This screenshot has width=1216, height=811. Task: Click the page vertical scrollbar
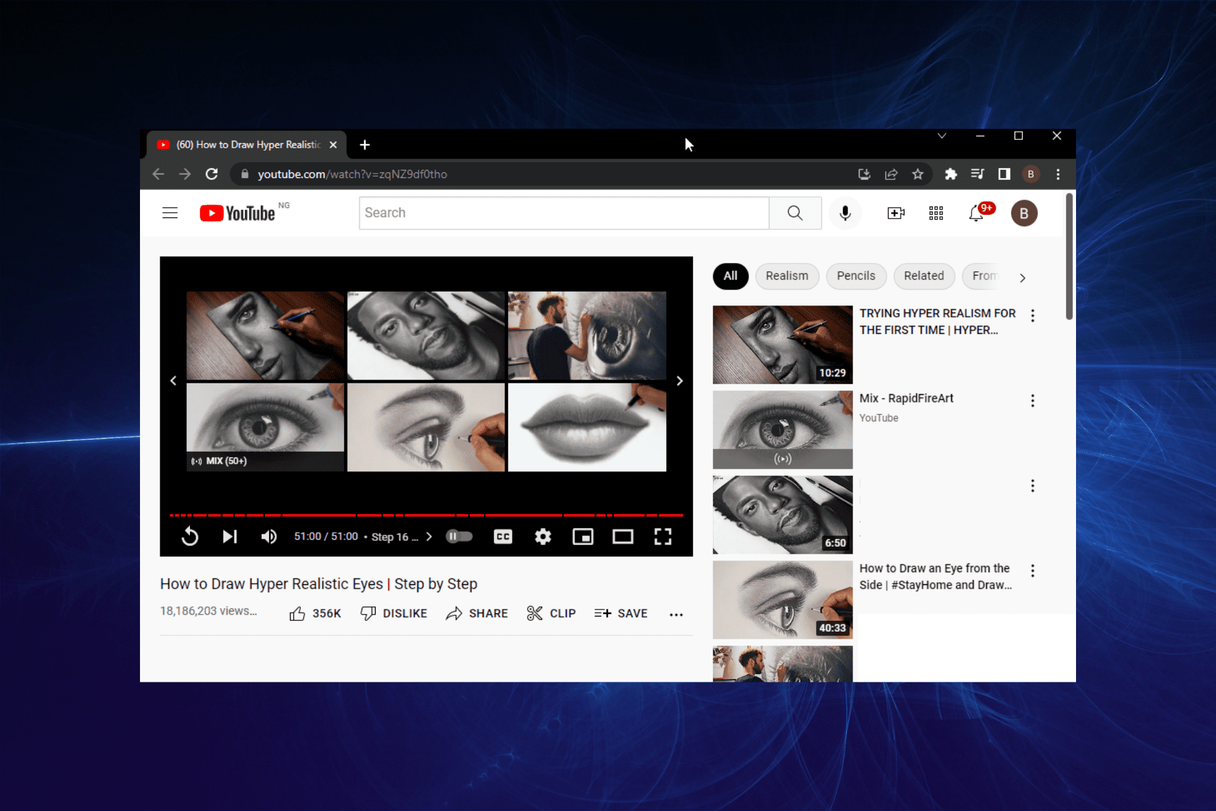(1069, 257)
